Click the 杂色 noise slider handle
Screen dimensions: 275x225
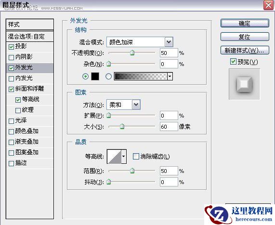[x=109, y=64]
